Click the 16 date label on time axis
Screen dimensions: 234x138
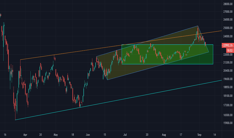5,135
